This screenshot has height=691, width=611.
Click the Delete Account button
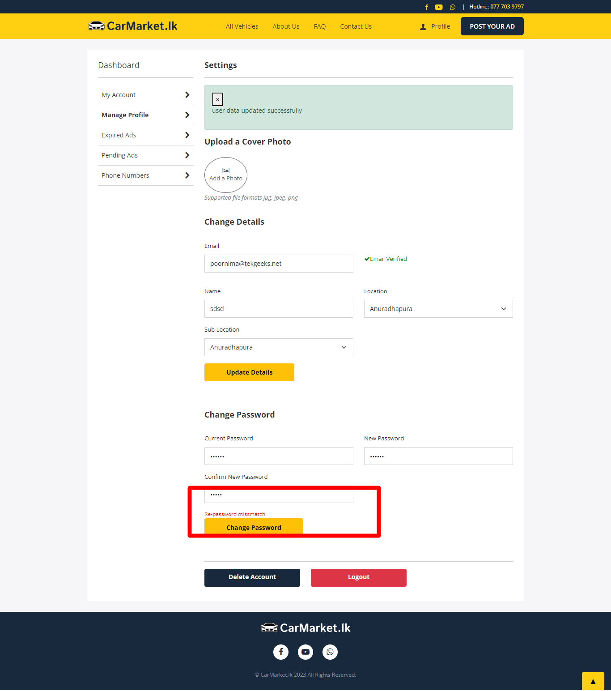252,577
